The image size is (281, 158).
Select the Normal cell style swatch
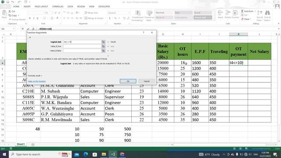click(x=164, y=13)
